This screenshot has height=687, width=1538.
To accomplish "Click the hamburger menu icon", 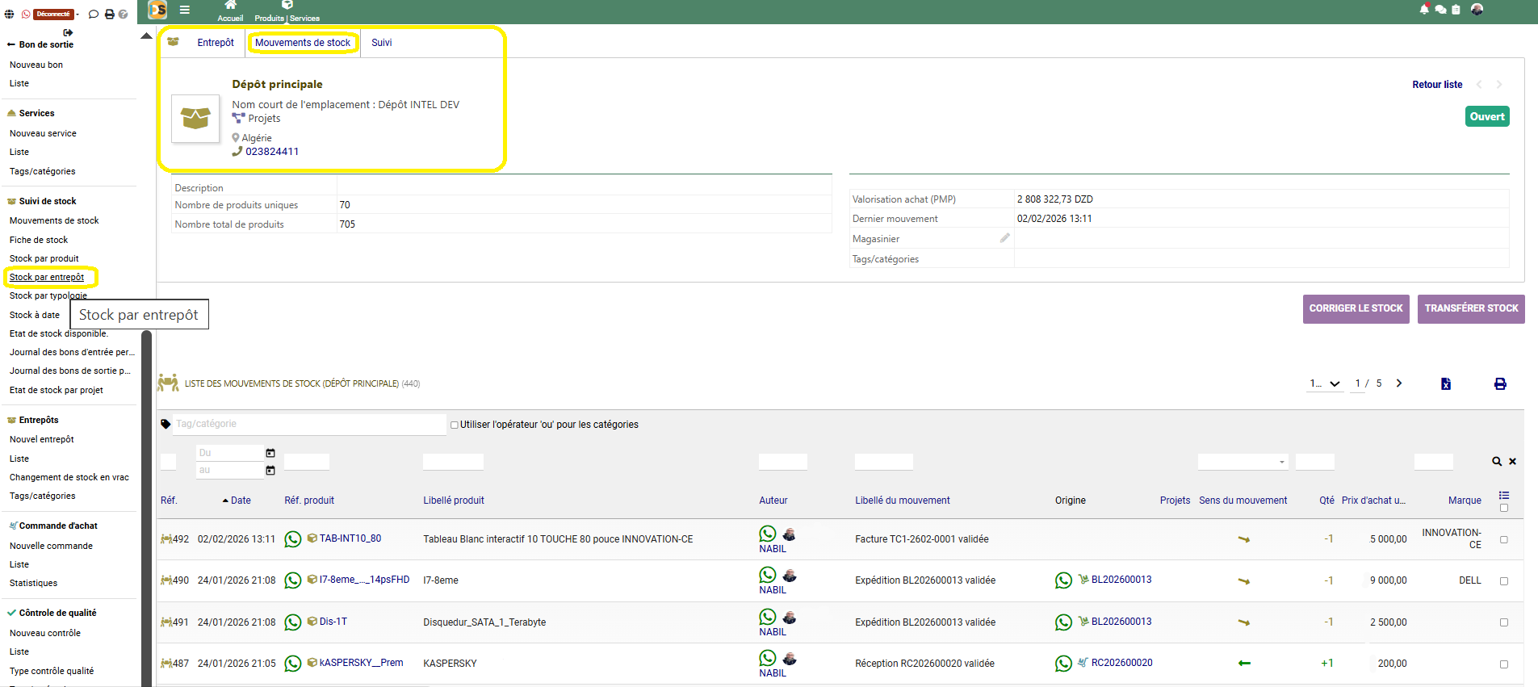I will click(x=185, y=10).
